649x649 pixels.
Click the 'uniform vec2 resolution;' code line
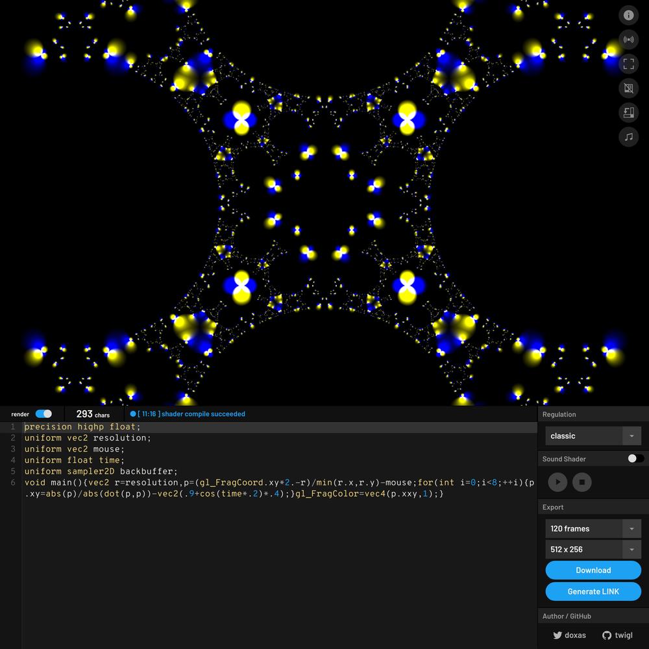88,438
